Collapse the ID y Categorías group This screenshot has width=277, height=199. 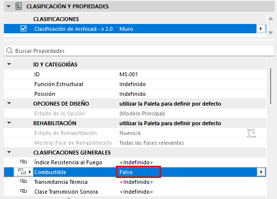[9, 64]
